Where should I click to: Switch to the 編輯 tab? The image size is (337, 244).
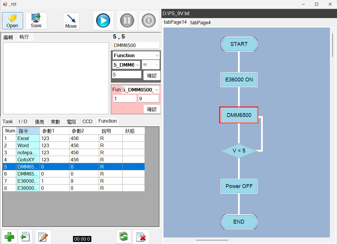[8, 37]
